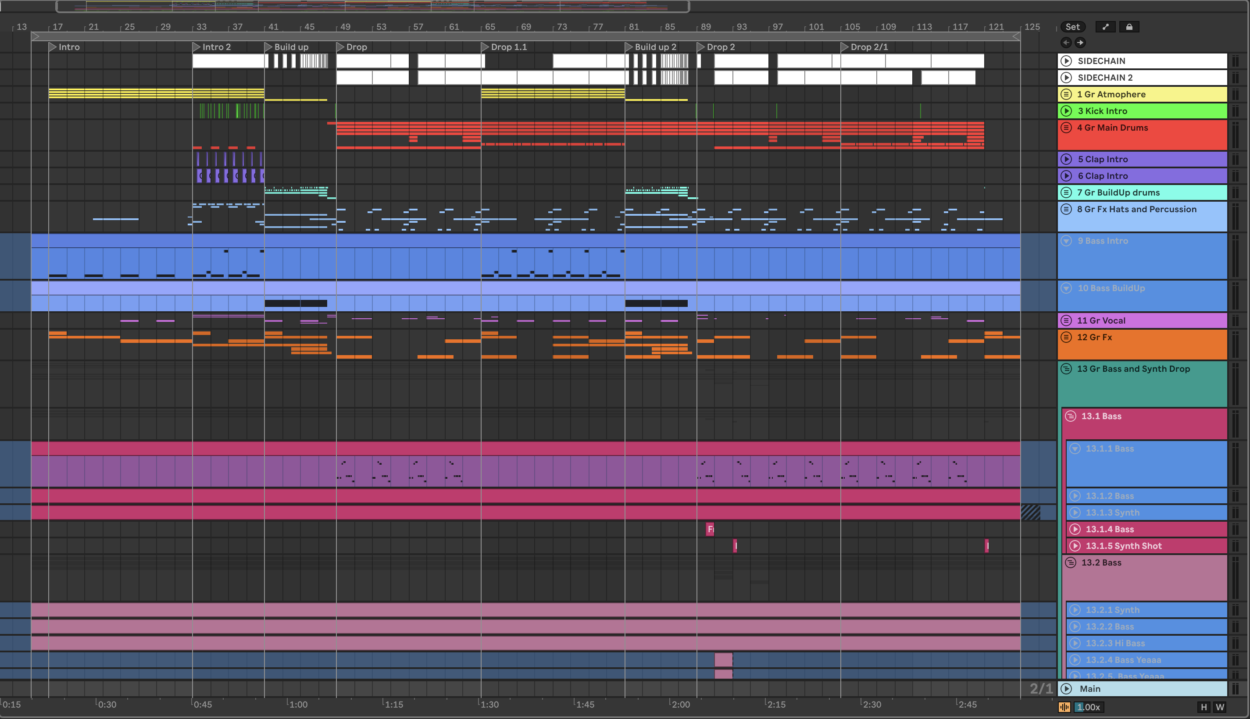Collapse the 13 Gr Bass and Synth Drop group
The height and width of the screenshot is (719, 1250).
(x=1066, y=368)
